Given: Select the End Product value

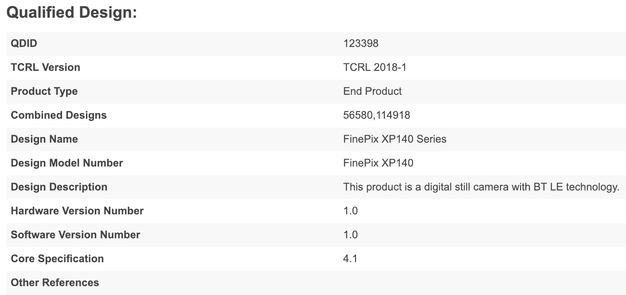Looking at the screenshot, I should point(372,91).
